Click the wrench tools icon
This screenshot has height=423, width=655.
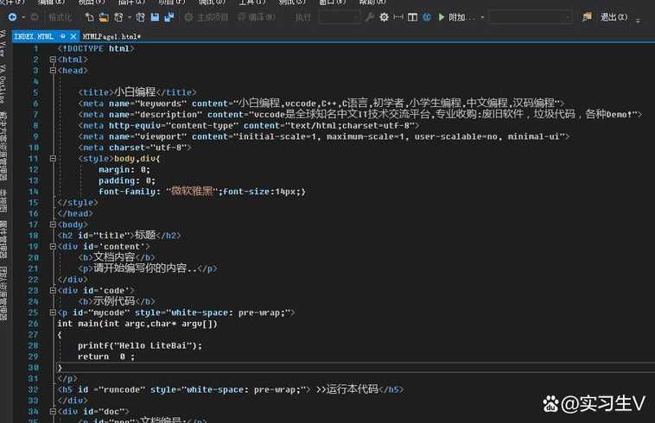(x=370, y=17)
